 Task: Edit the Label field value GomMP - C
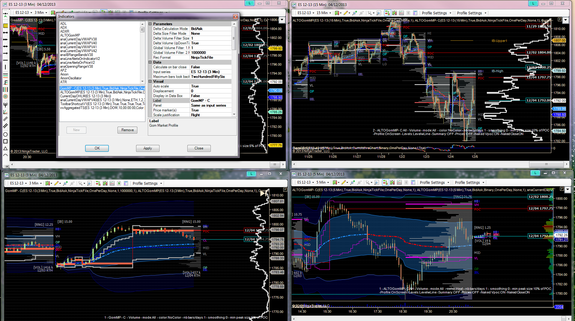click(211, 101)
